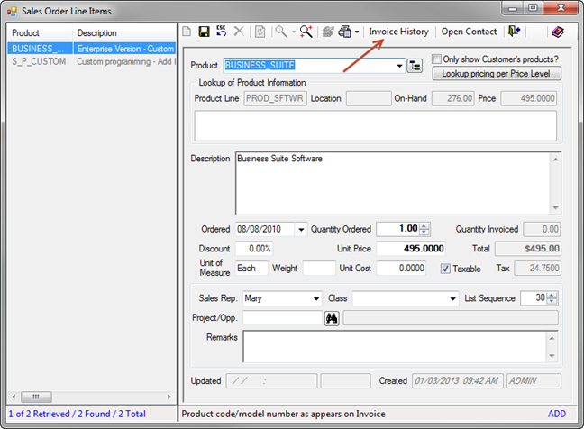
Task: Minimize the Sales Order Line Items window
Action: point(513,8)
